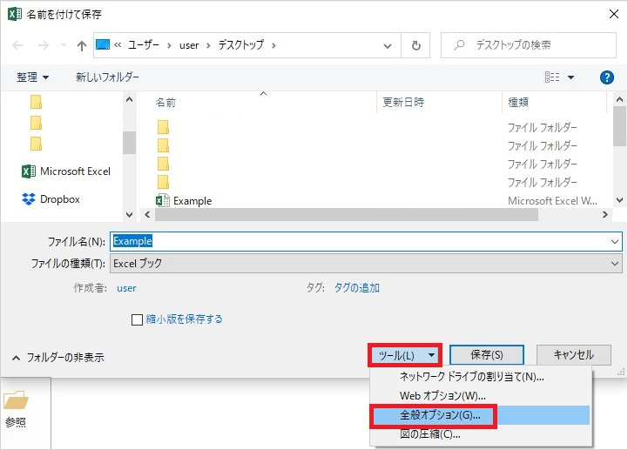Select the Example file in list

[192, 200]
